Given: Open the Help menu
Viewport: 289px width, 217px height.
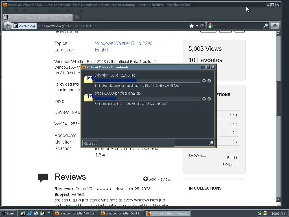Looking at the screenshot, I should pos(81,10).
